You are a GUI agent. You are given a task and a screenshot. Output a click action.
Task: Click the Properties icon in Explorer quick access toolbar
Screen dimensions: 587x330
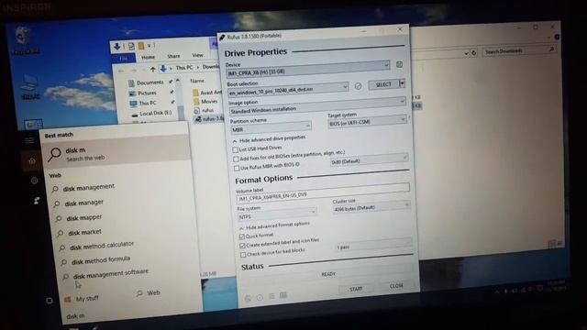tap(131, 46)
